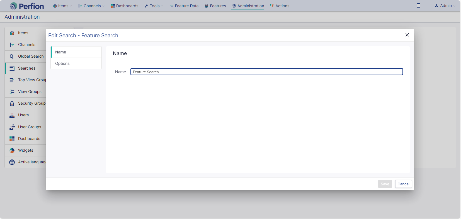The image size is (461, 219).
Task: Open View Groups in the sidebar
Action: 30,92
